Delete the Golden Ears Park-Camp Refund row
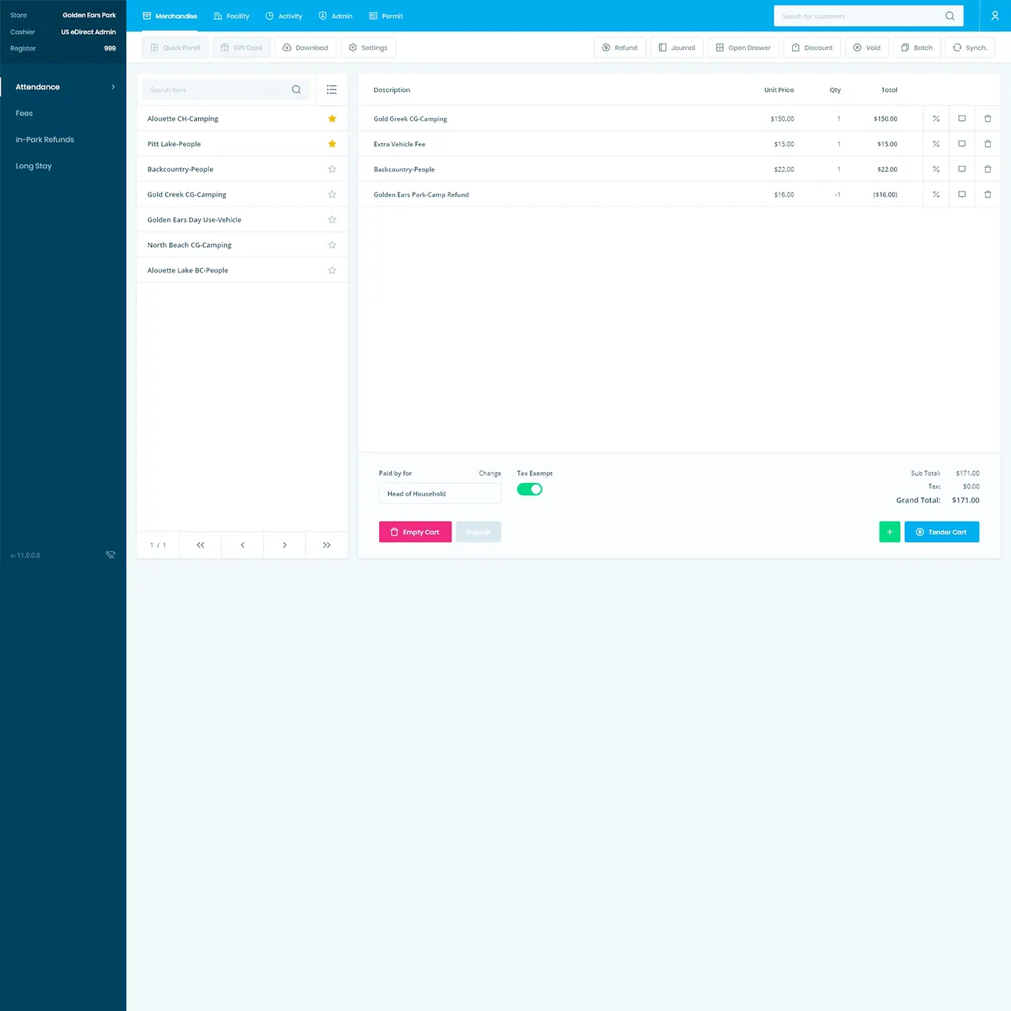 (x=987, y=194)
